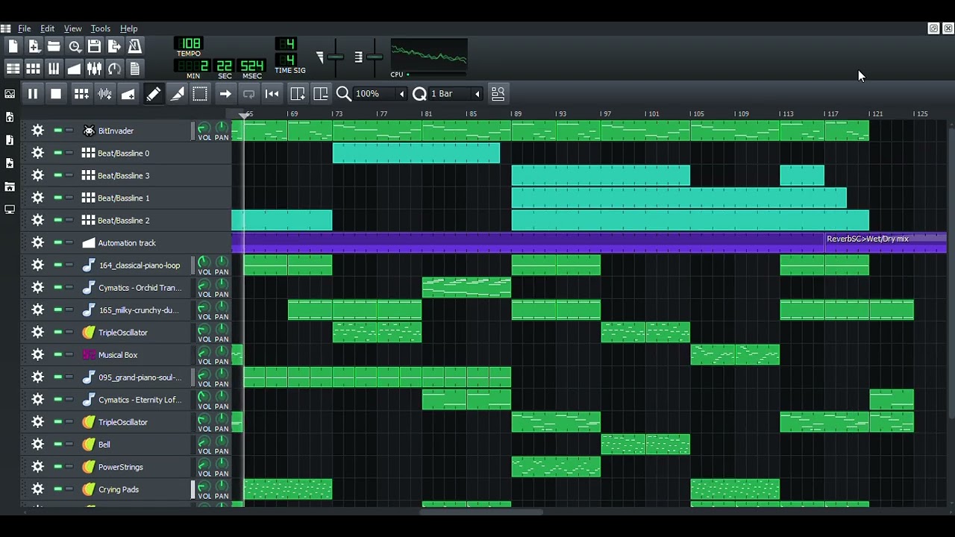The width and height of the screenshot is (955, 537).
Task: Open Project Notes
Action: 134,69
